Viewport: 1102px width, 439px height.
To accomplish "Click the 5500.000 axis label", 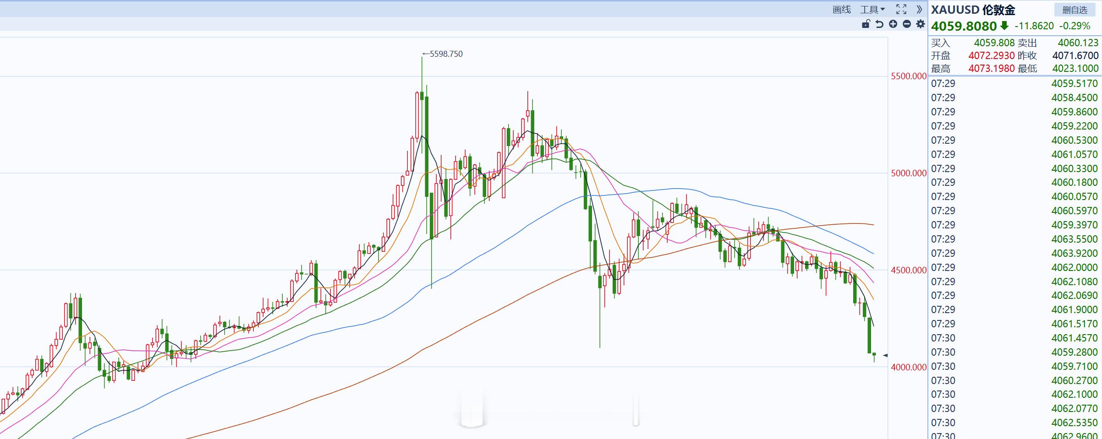I will point(909,76).
